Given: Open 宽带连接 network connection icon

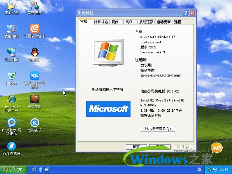Looking at the screenshot, I should click(x=35, y=5).
